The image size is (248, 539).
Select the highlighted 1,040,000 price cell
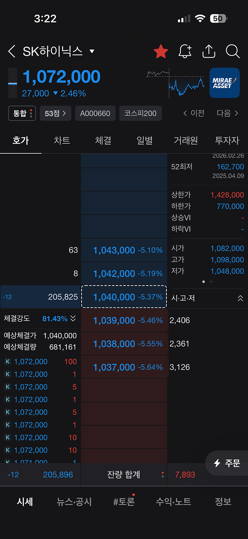pos(124,297)
